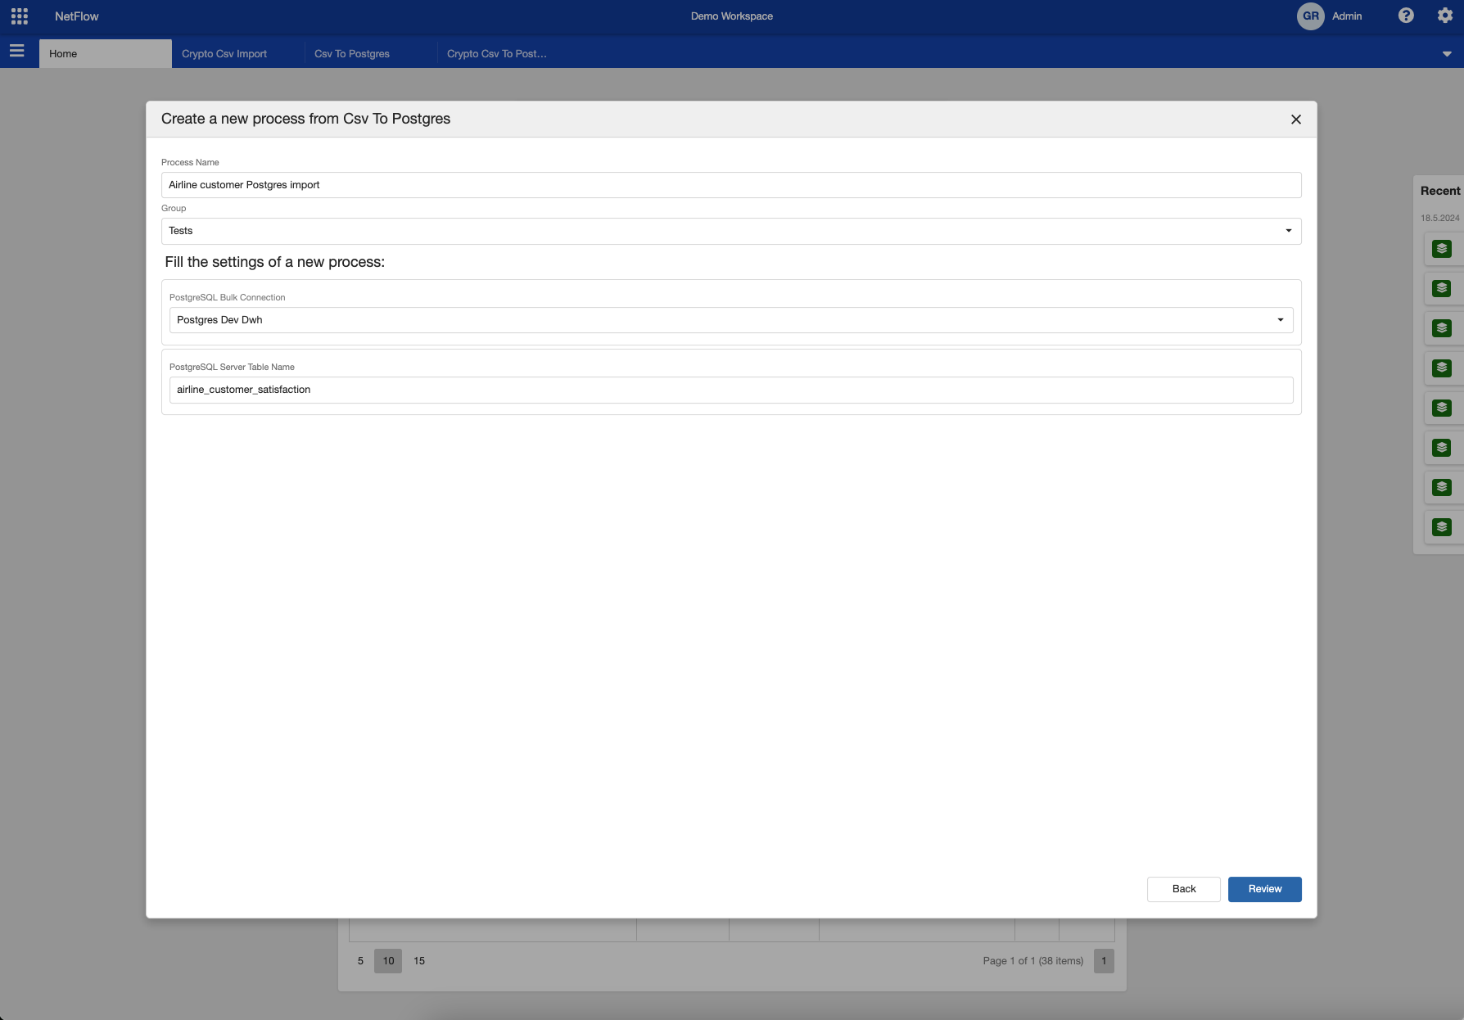Image resolution: width=1464 pixels, height=1020 pixels.
Task: Open the help question mark icon
Action: point(1406,16)
